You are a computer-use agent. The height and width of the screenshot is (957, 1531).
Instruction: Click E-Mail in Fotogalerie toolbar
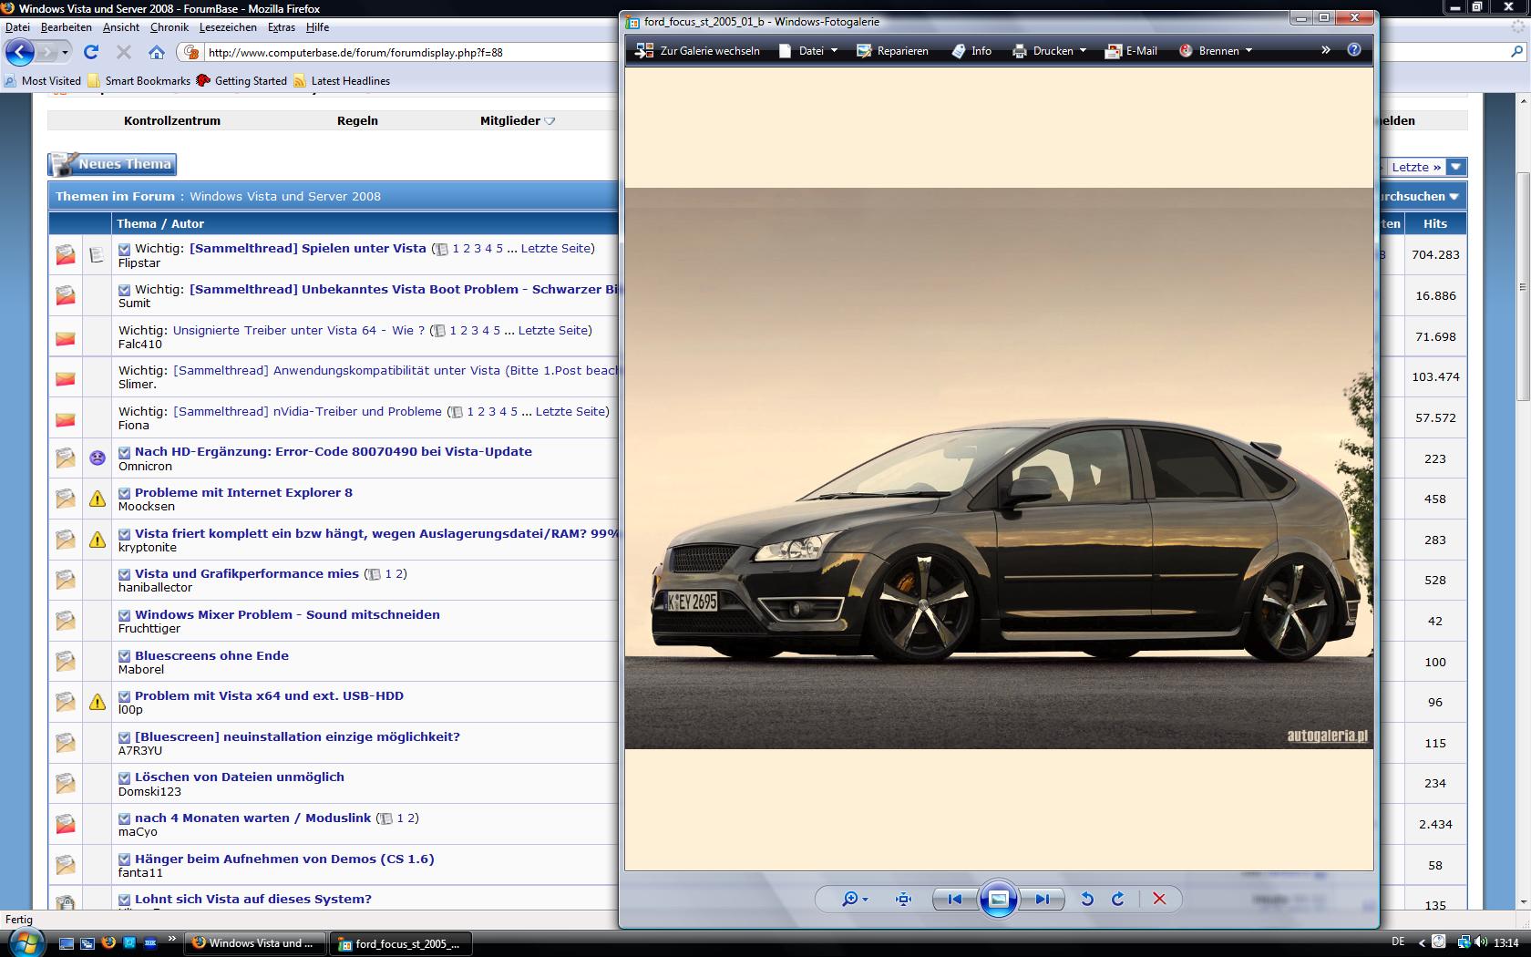(1131, 51)
